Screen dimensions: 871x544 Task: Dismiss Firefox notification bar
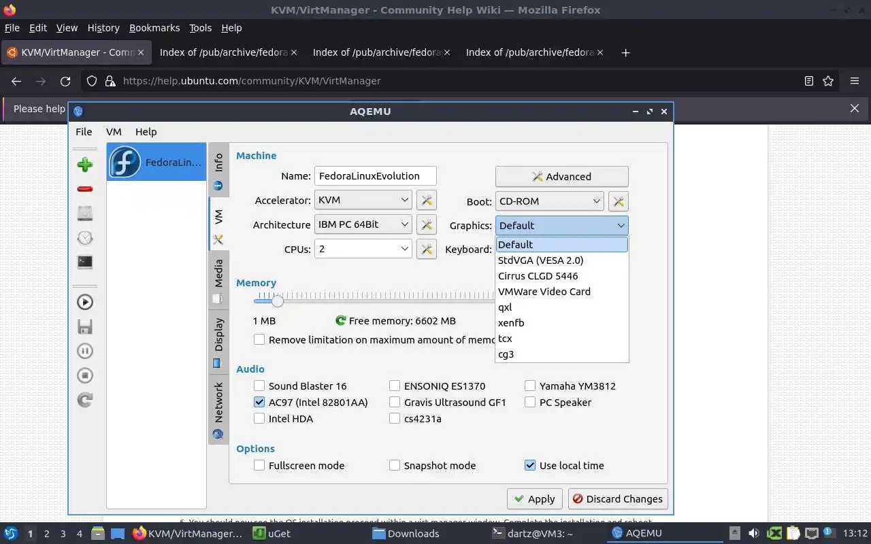point(855,108)
